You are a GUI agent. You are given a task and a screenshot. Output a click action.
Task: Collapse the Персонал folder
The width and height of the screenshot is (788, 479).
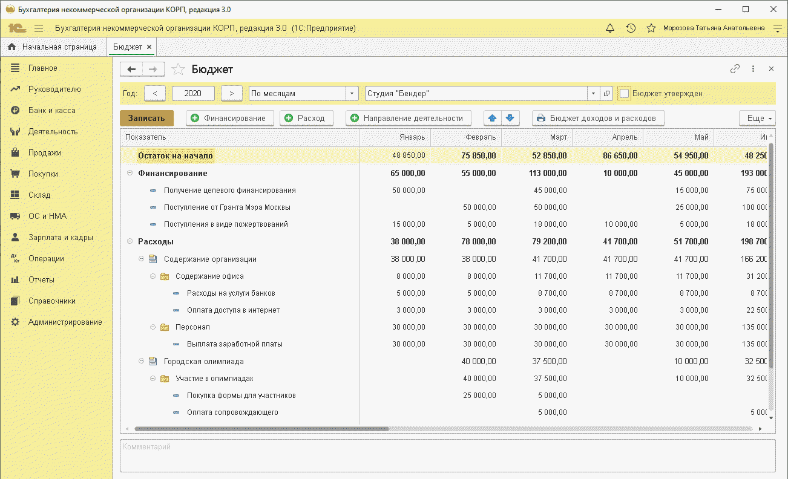(x=153, y=327)
